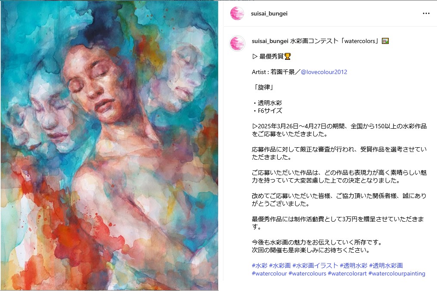Image resolution: width=437 pixels, height=291 pixels.
Task: Click the framed picture emoji after watercolors
Action: pyautogui.click(x=385, y=41)
